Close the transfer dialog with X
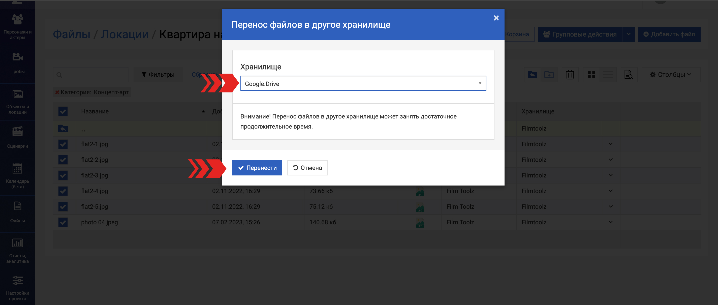This screenshot has height=305, width=718. coord(496,18)
